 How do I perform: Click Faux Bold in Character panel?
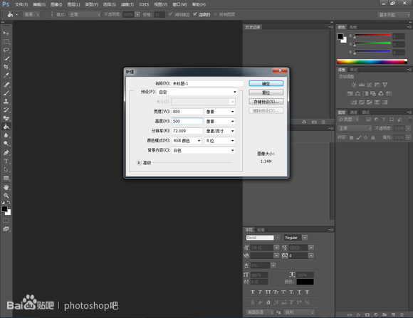coord(253,292)
